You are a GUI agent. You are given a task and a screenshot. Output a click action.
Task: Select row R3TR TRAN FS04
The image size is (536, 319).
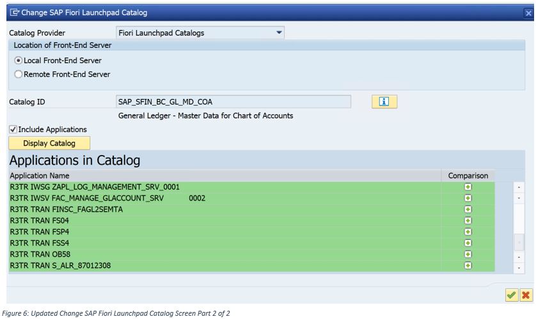[x=251, y=221]
